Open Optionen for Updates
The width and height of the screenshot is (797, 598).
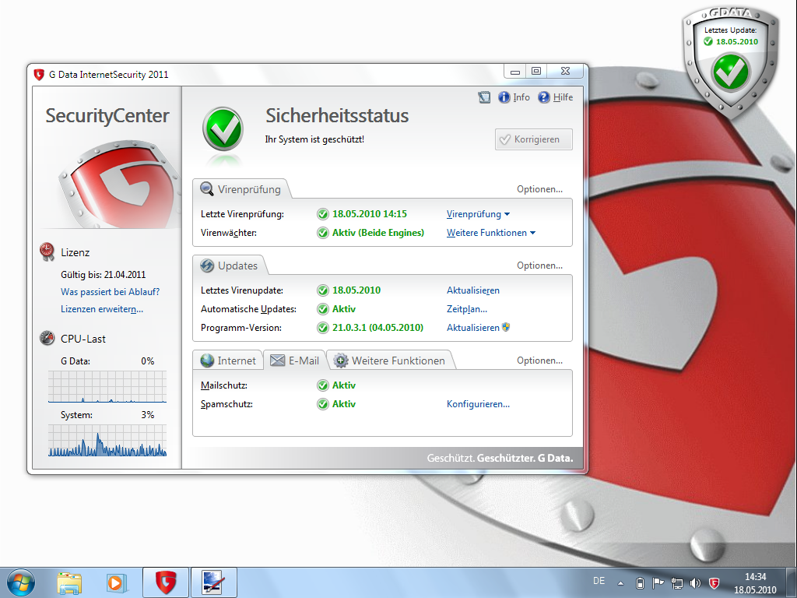click(x=539, y=266)
